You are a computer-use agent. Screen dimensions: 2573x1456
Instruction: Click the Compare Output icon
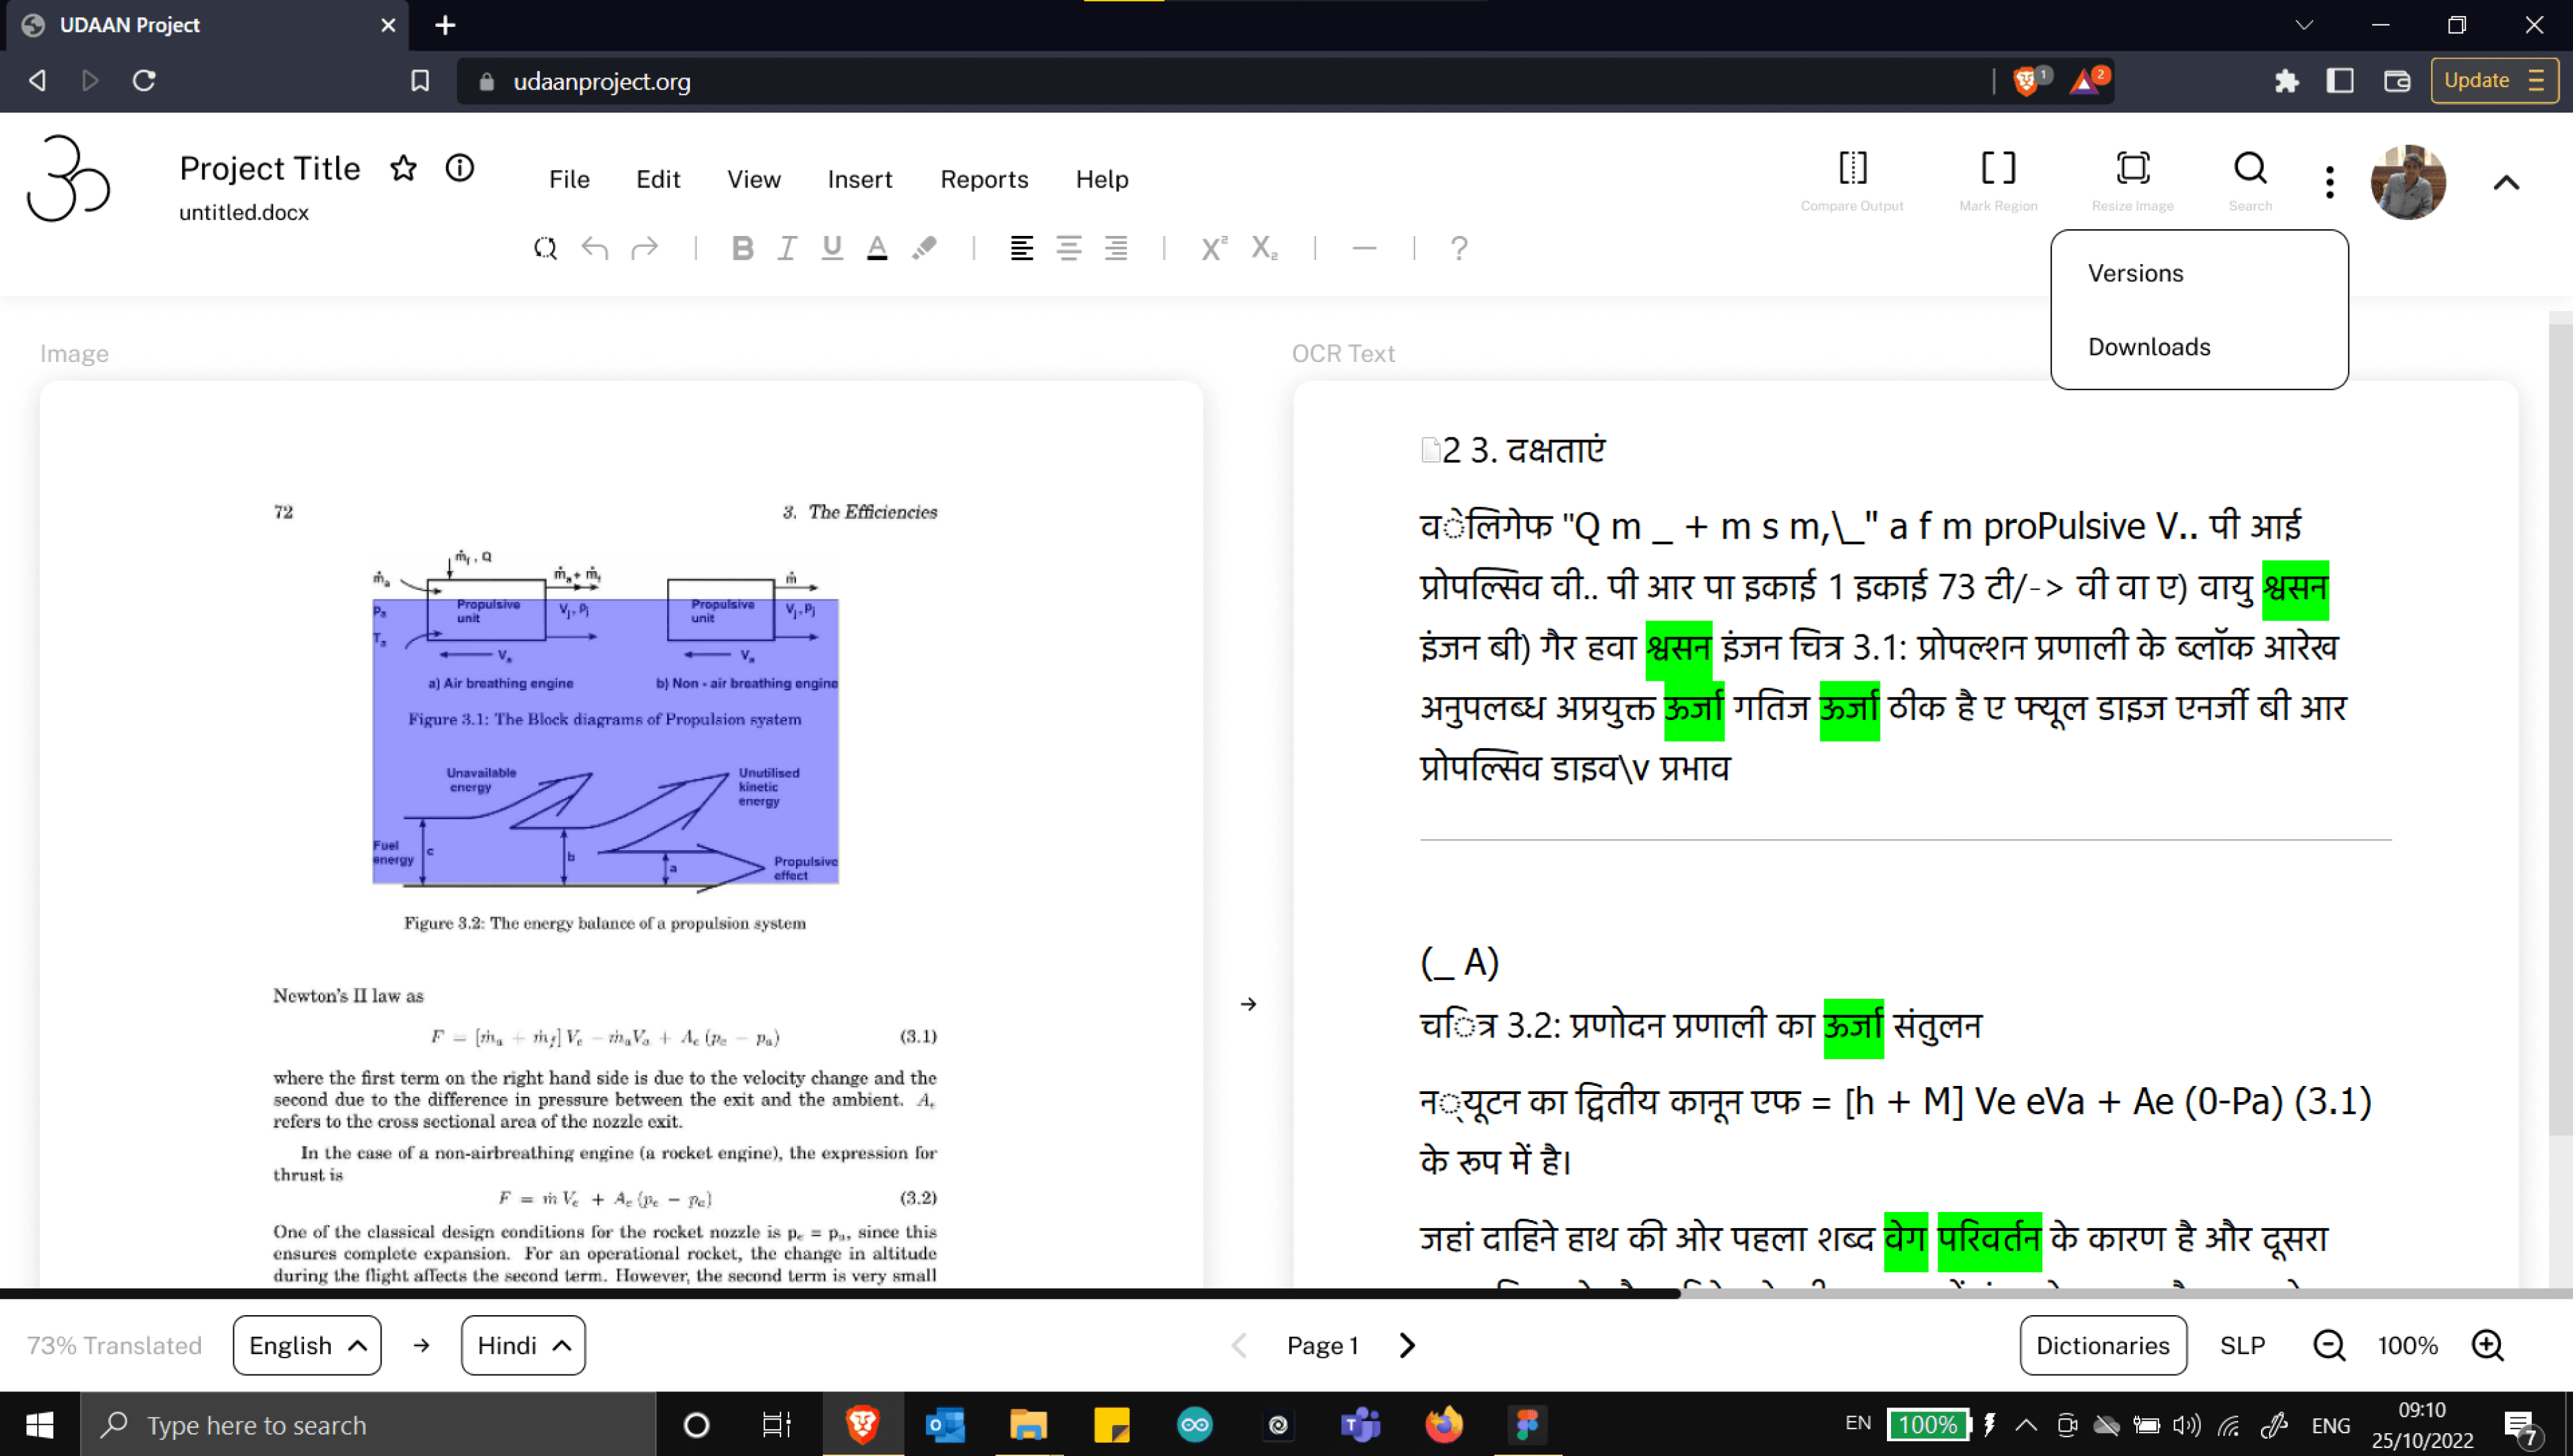click(x=1853, y=169)
